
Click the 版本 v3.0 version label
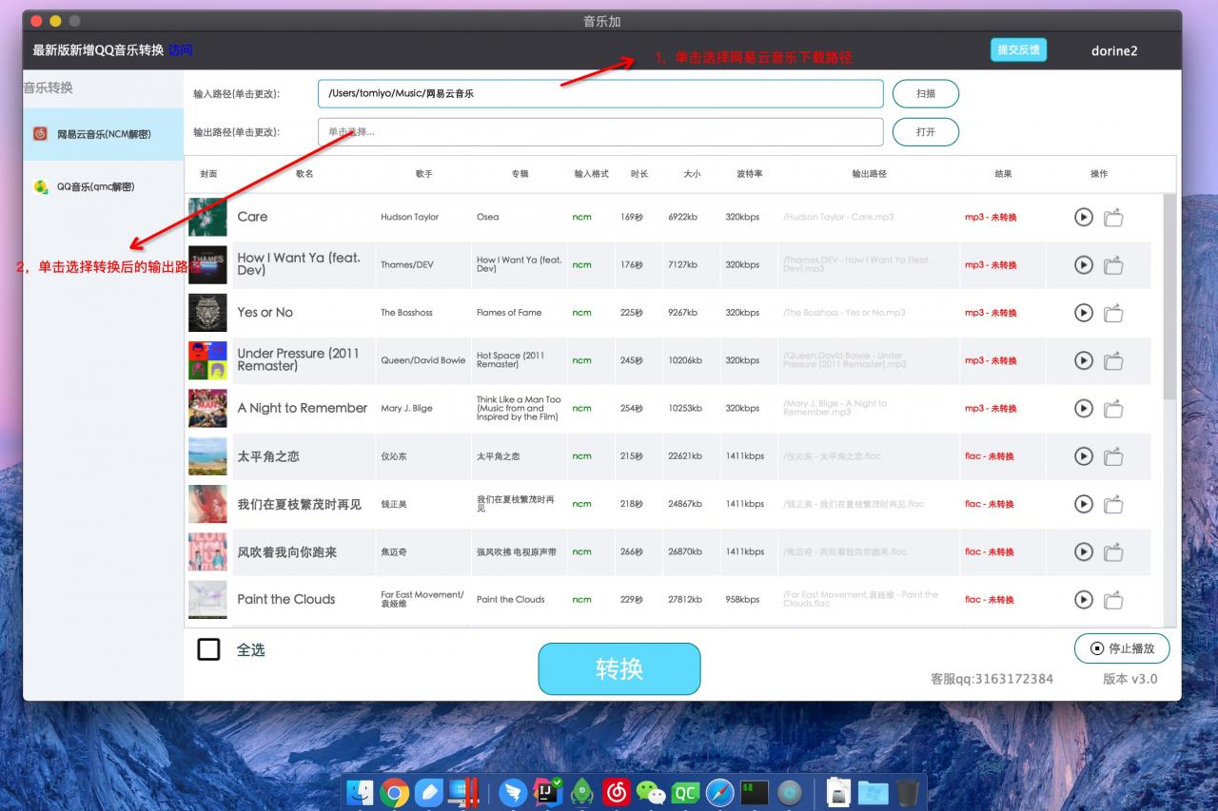pos(1130,679)
